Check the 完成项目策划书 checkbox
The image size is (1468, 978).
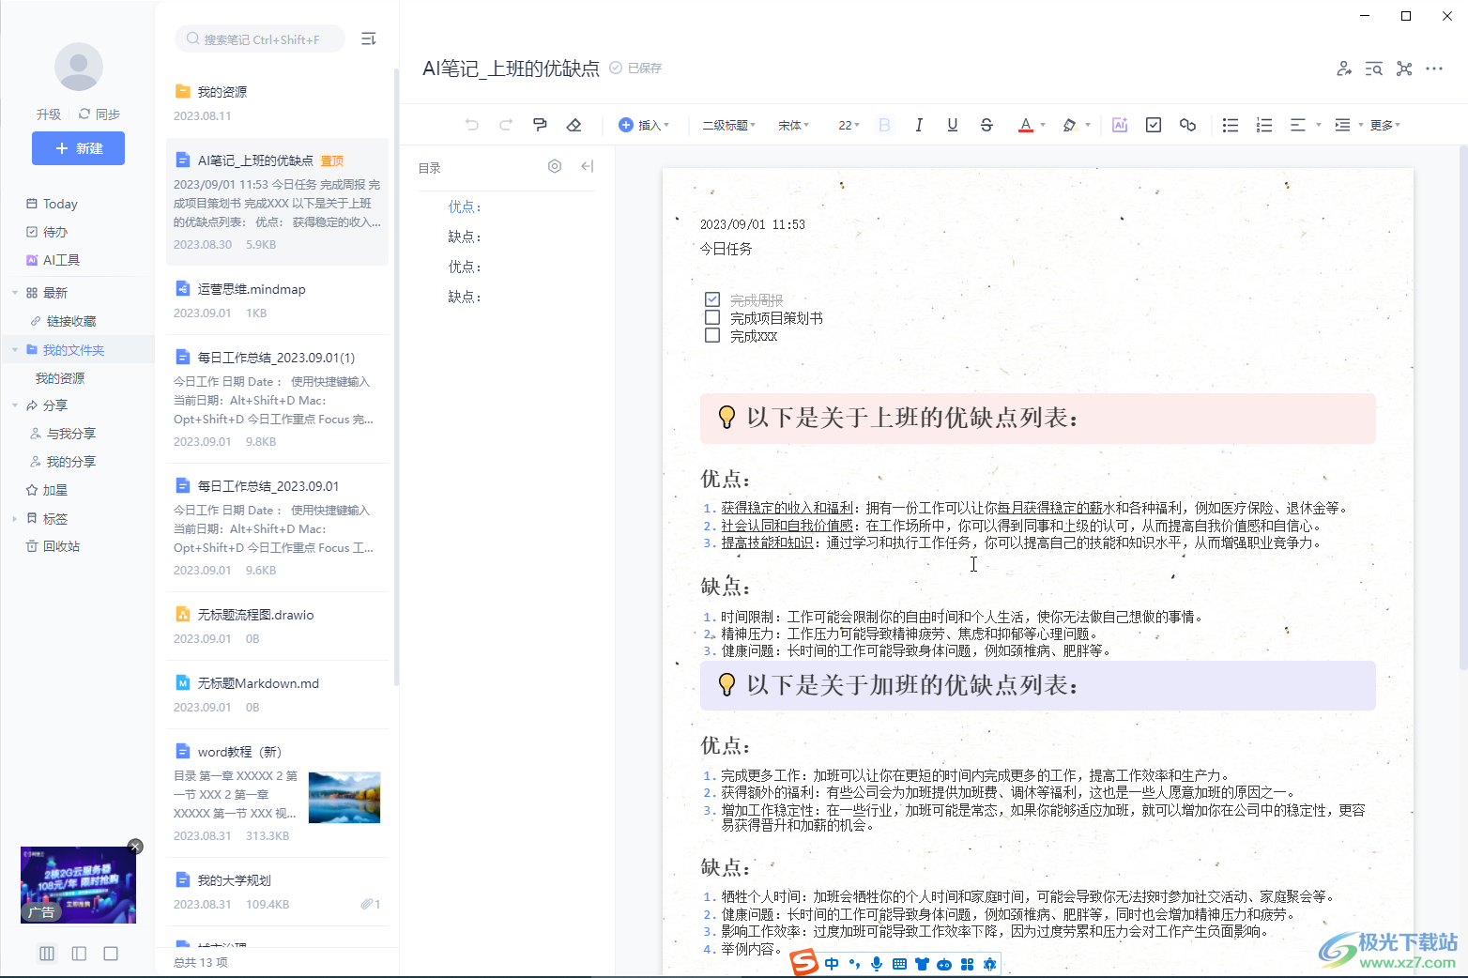(x=712, y=317)
